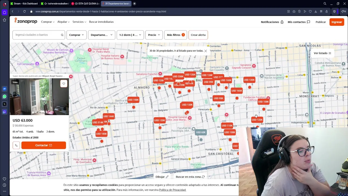Select the USD 63K map marker
The image size is (348, 196).
(201, 132)
